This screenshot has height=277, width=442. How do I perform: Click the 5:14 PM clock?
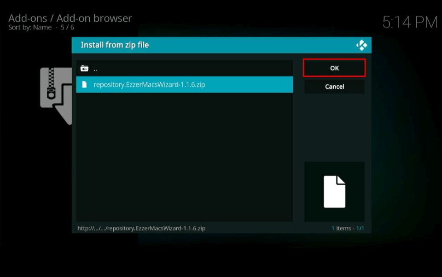click(410, 22)
